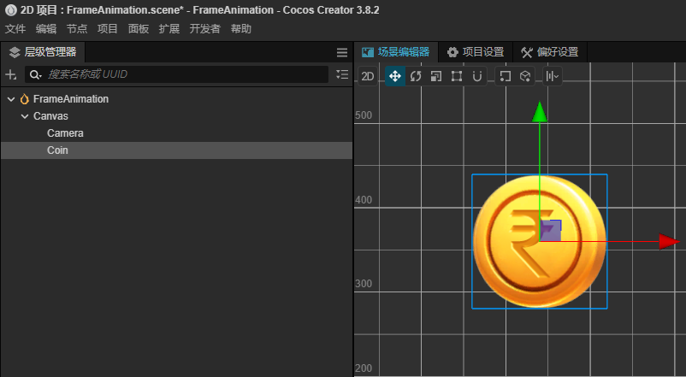Select the Camera node
Image resolution: width=686 pixels, height=377 pixels.
pyautogui.click(x=176, y=133)
